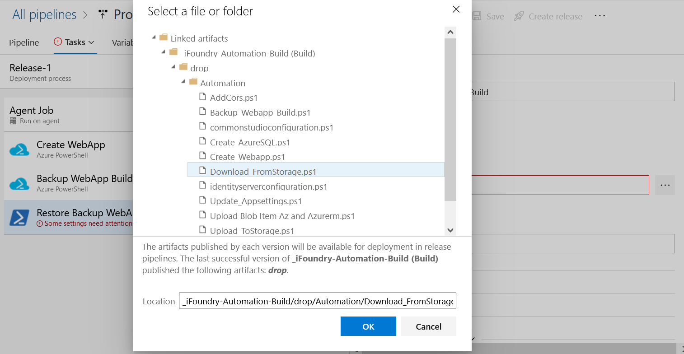684x354 pixels.
Task: Click the Automation folder icon
Action: [193, 83]
